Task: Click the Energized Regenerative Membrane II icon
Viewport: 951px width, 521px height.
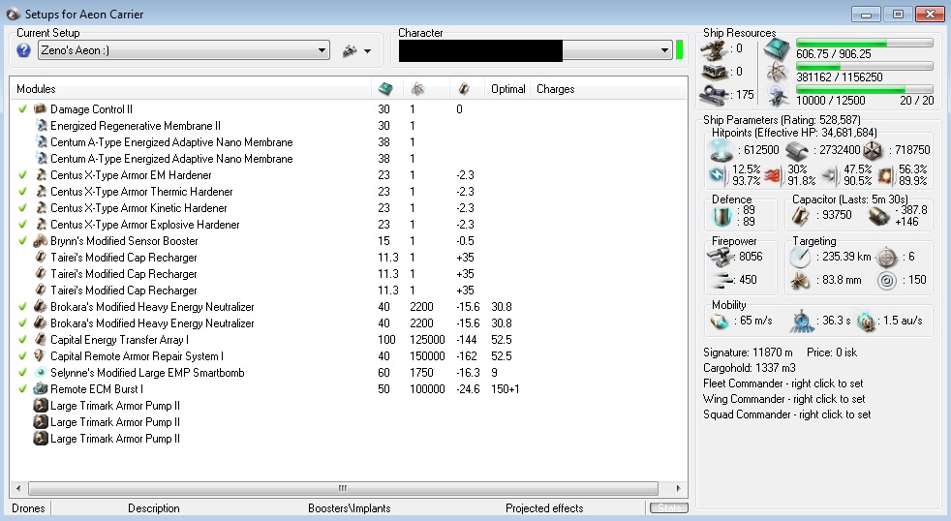Action: pyautogui.click(x=42, y=126)
